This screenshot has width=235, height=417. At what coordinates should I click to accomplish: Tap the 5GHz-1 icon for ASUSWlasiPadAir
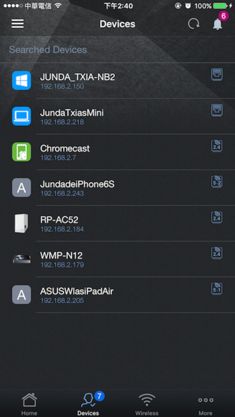[217, 289]
